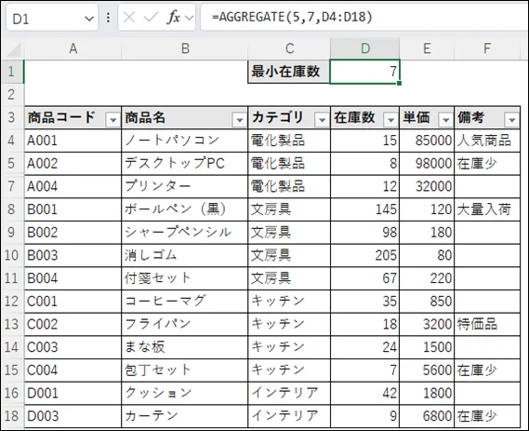Open the Insert Function fx icon
Screen dimensions: 529x431
point(174,18)
